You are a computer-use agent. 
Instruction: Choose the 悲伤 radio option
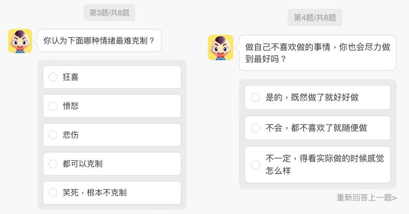tap(53, 135)
